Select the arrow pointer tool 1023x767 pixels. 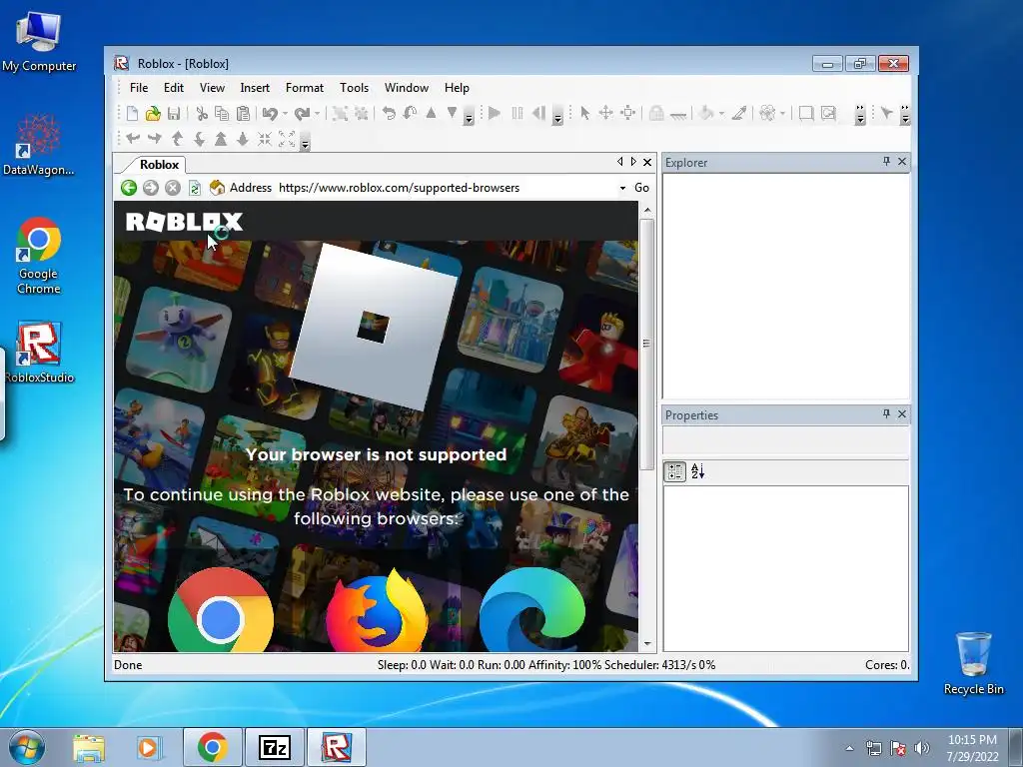click(x=584, y=114)
